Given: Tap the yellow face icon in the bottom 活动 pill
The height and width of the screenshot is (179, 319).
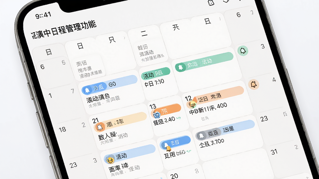Looking at the screenshot, I should coord(111,160).
